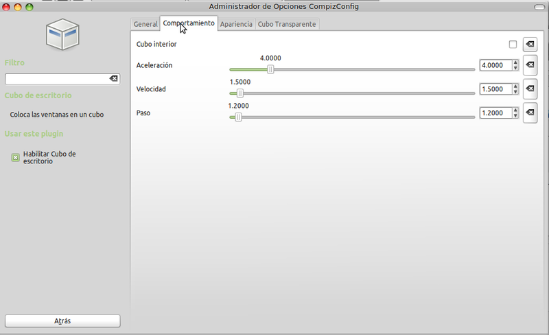The height and width of the screenshot is (335, 549).
Task: Open the Apariencia tab
Action: pyautogui.click(x=236, y=24)
